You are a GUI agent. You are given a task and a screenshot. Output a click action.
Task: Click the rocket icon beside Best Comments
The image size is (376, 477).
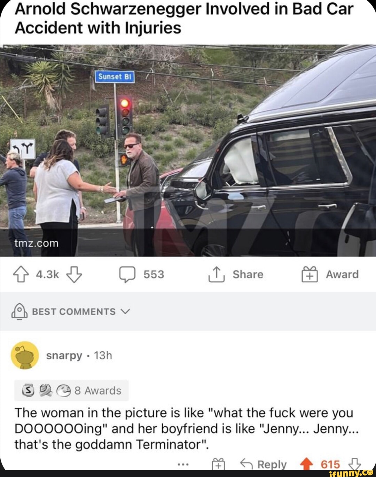pos(19,311)
